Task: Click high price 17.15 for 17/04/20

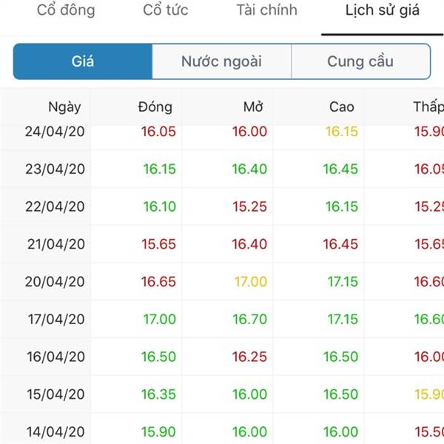Action: coord(343,319)
